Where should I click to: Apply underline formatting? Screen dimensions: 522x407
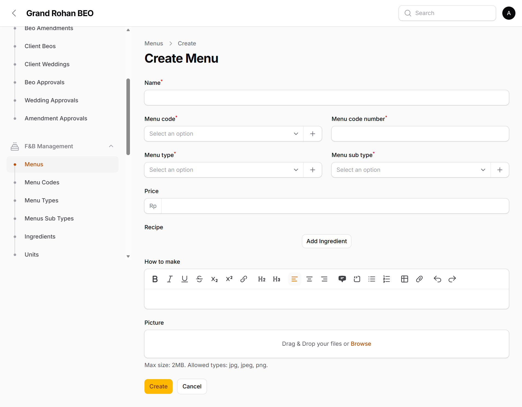tap(184, 279)
